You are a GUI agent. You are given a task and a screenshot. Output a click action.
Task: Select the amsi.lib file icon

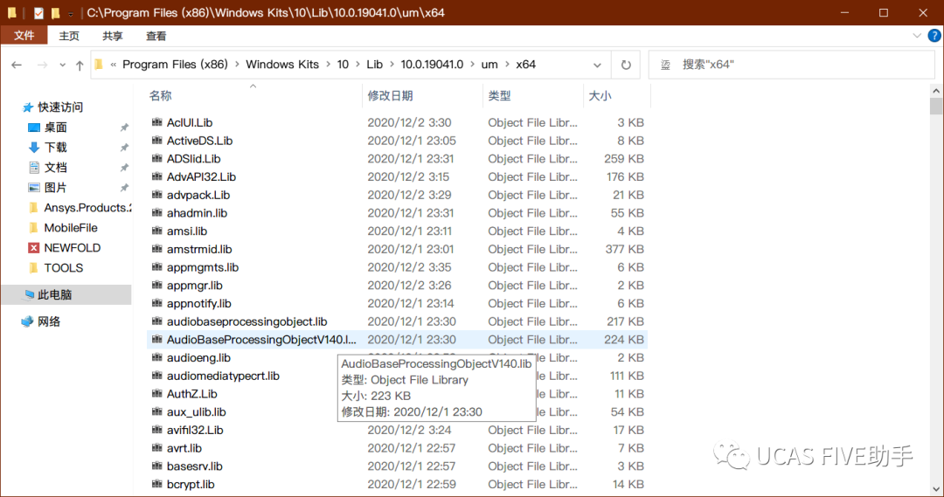(157, 231)
